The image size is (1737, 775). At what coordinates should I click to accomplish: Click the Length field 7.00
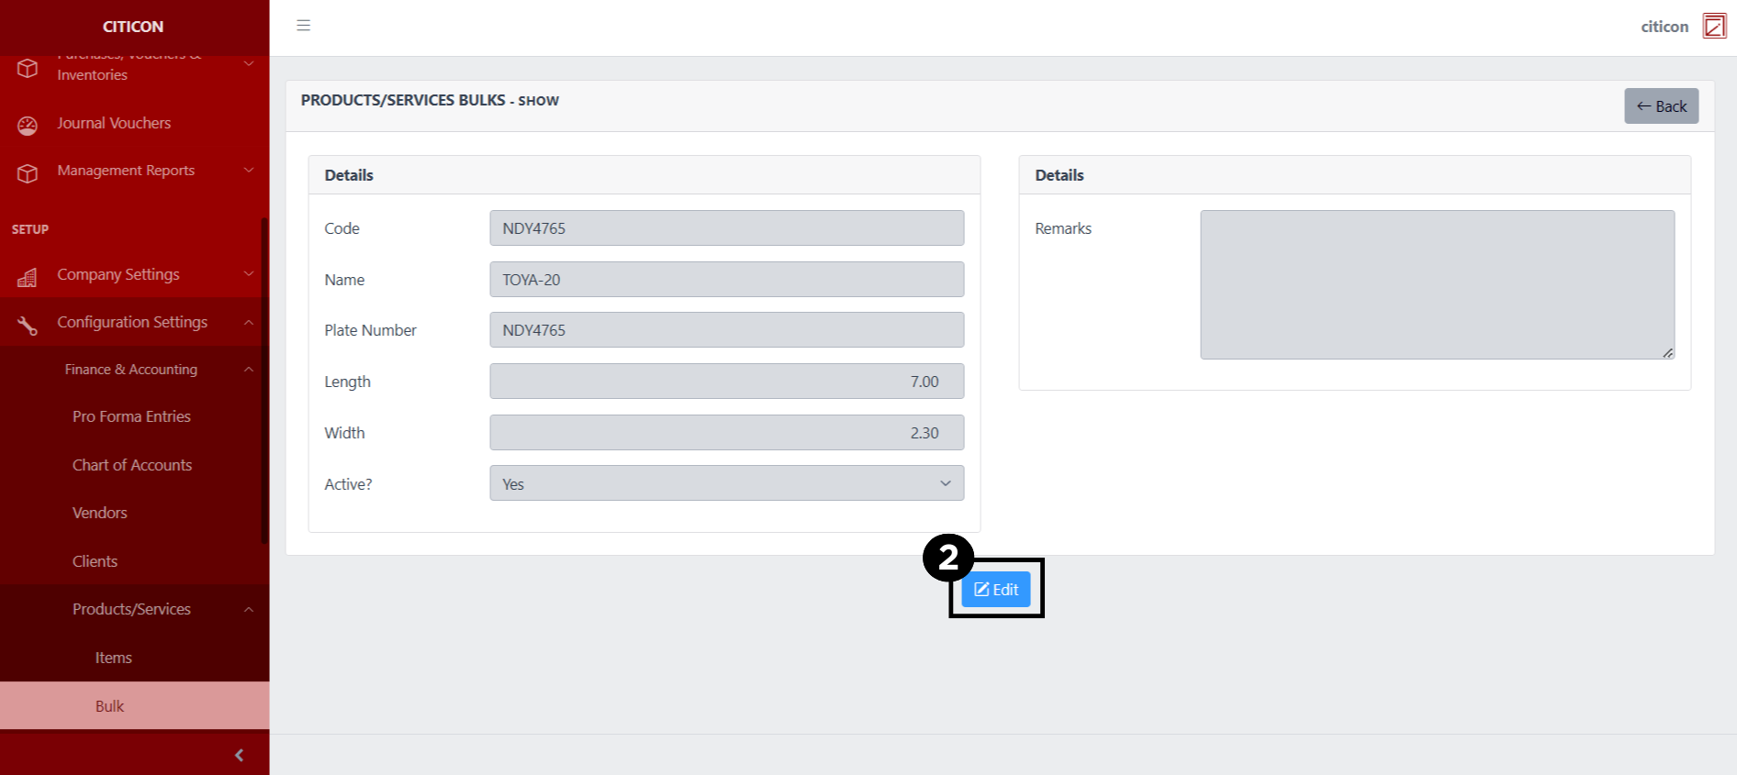(726, 381)
